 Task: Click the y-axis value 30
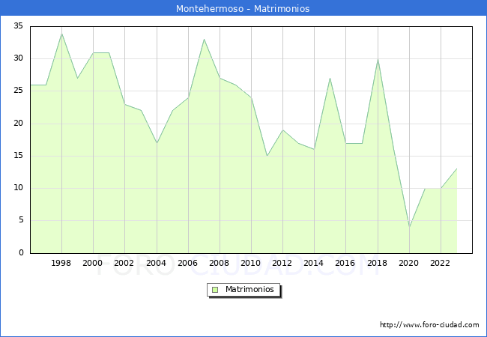[19, 58]
